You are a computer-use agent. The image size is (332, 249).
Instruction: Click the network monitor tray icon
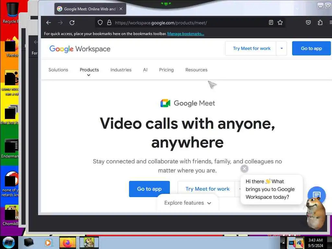292,243
